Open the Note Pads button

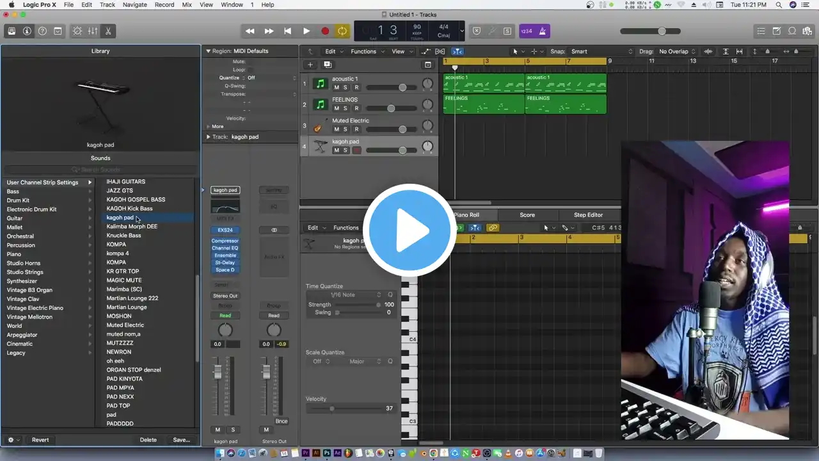pyautogui.click(x=777, y=31)
